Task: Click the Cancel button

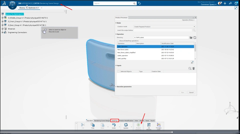Action: coord(191,92)
